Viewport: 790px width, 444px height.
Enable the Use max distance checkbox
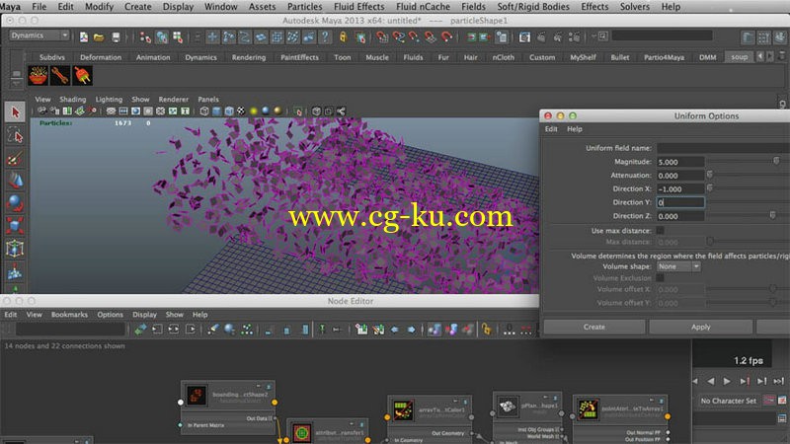(660, 230)
